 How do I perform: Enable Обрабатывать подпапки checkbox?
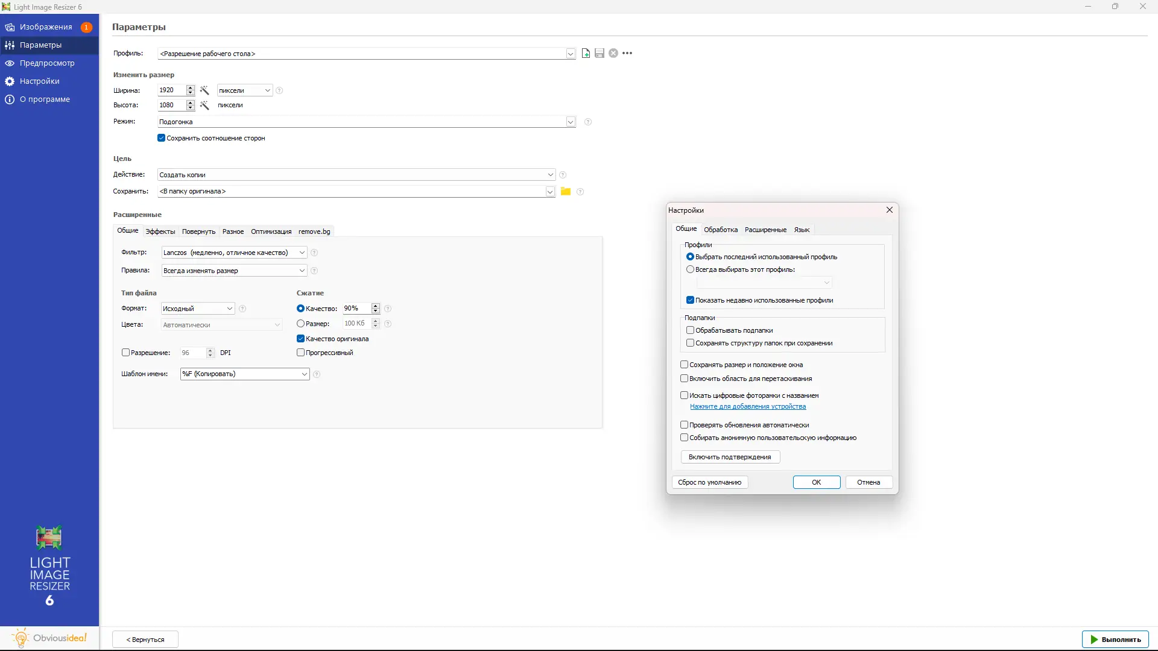(x=691, y=330)
